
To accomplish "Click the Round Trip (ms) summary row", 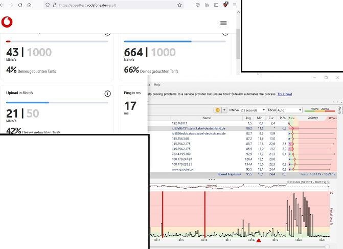I will 242,174.
